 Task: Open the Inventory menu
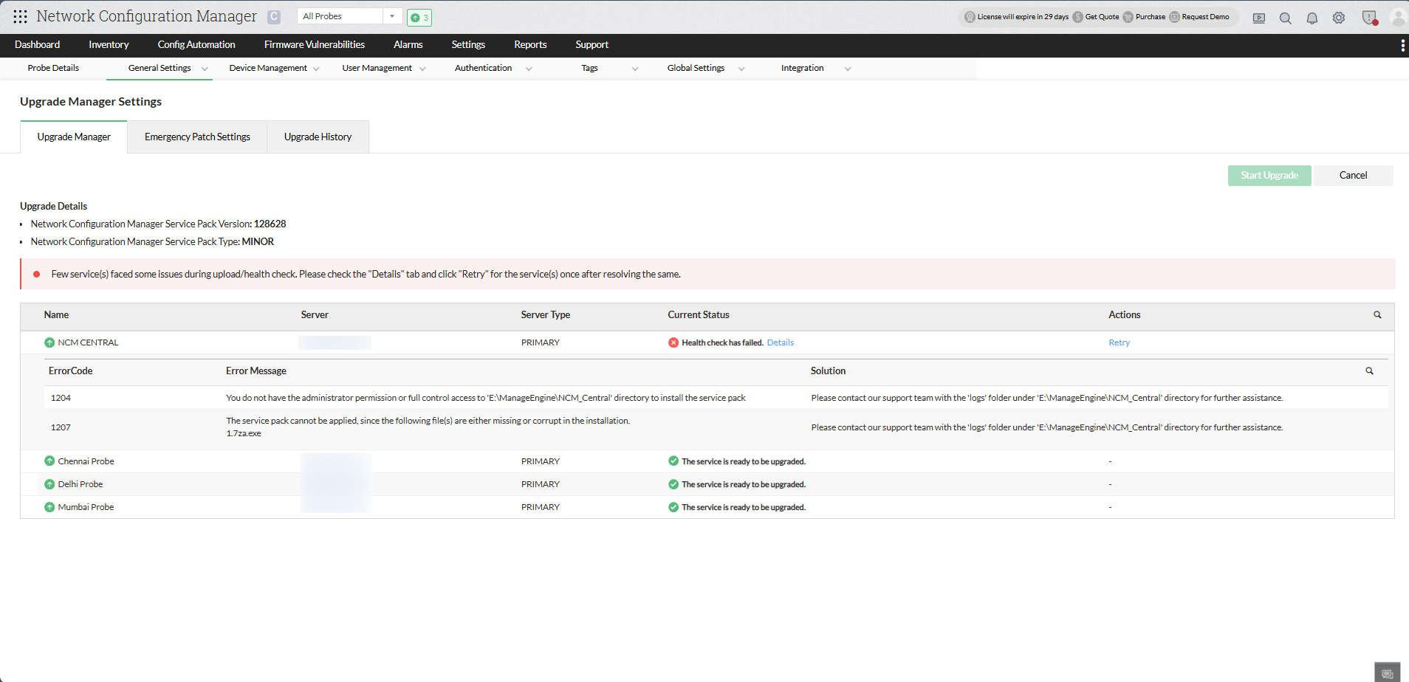(109, 45)
